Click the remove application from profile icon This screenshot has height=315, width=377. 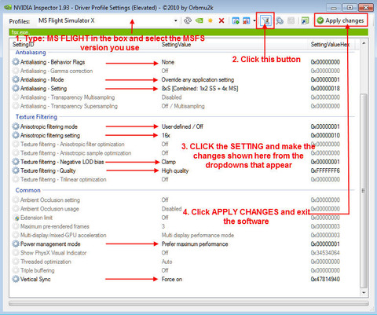click(x=247, y=20)
